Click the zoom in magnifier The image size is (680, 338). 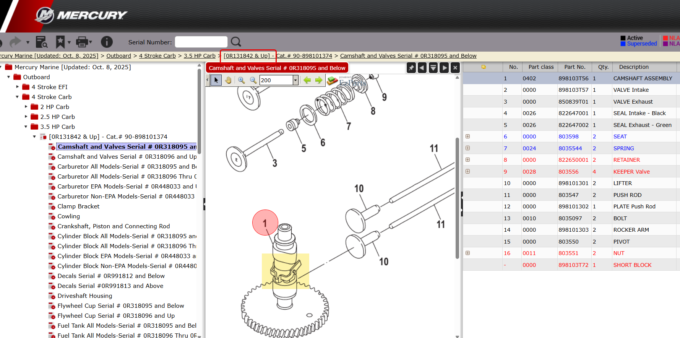pyautogui.click(x=241, y=80)
